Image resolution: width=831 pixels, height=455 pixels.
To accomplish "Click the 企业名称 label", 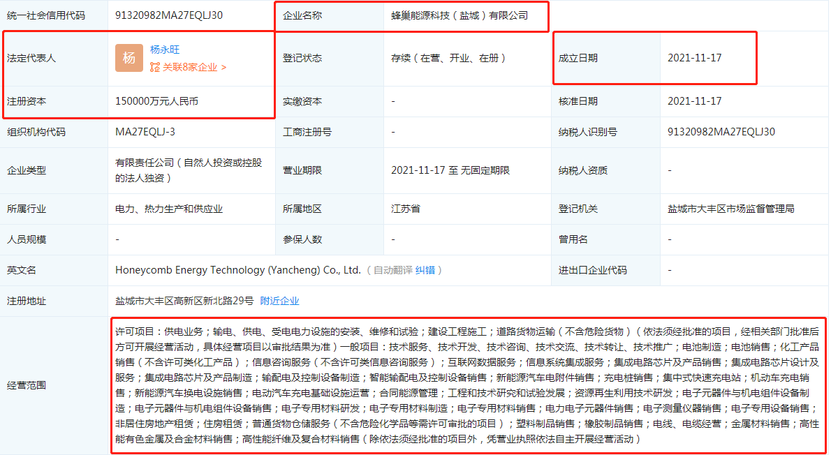I will 302,16.
